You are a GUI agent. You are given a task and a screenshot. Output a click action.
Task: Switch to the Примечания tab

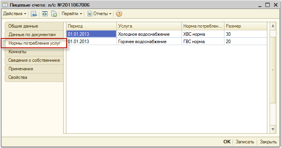pyautogui.click(x=34, y=69)
